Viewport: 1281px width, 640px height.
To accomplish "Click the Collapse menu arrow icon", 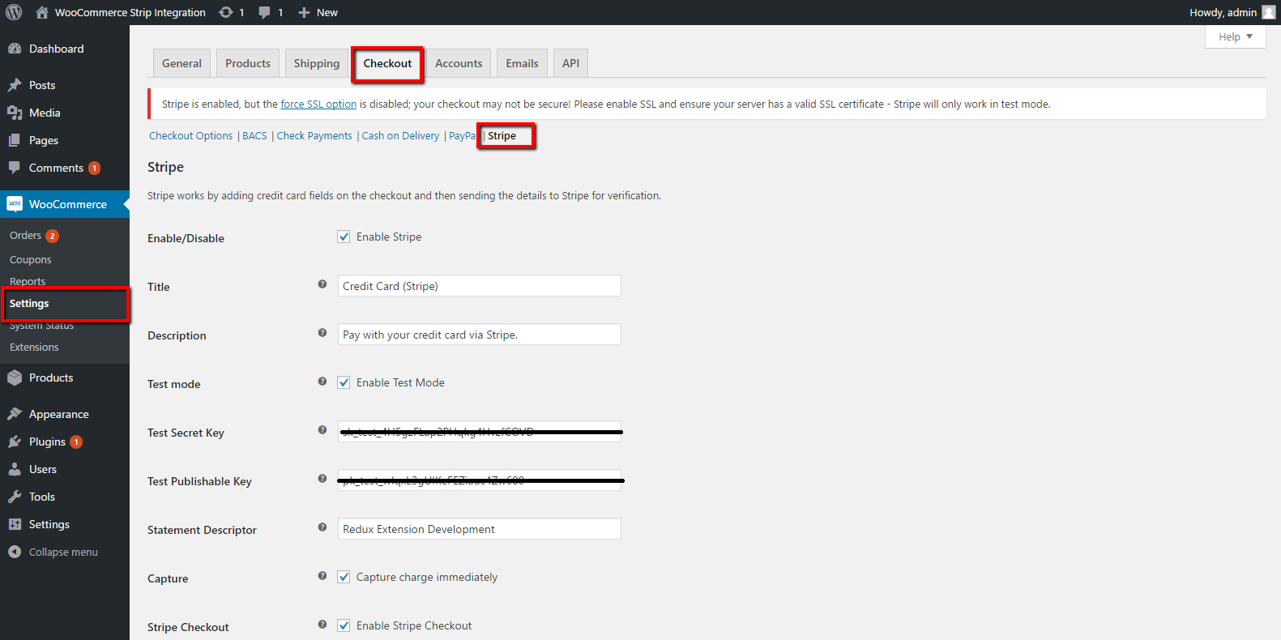I will (15, 552).
